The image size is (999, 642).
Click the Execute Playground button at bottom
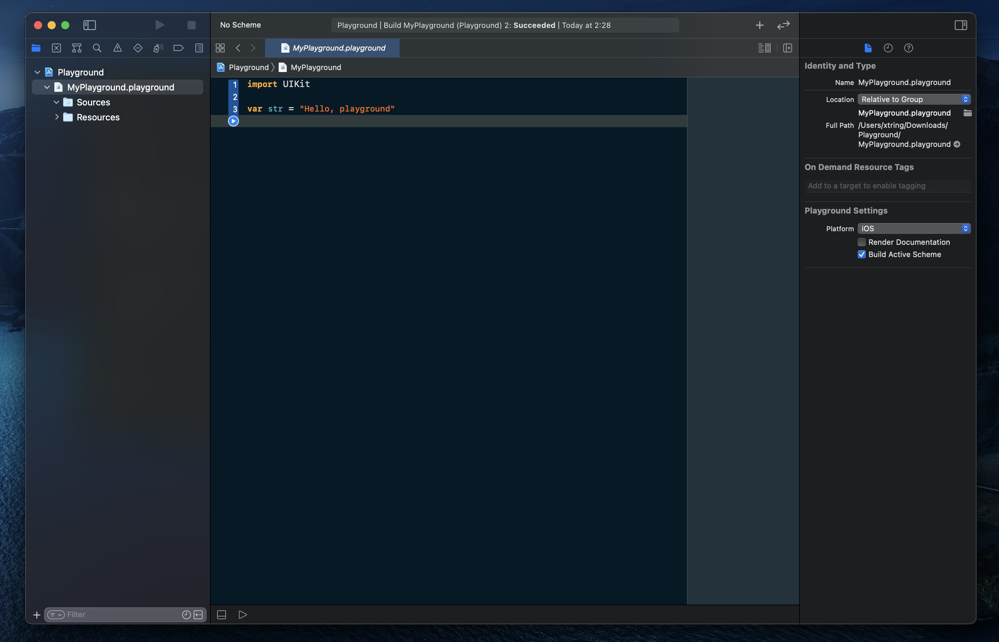tap(243, 614)
